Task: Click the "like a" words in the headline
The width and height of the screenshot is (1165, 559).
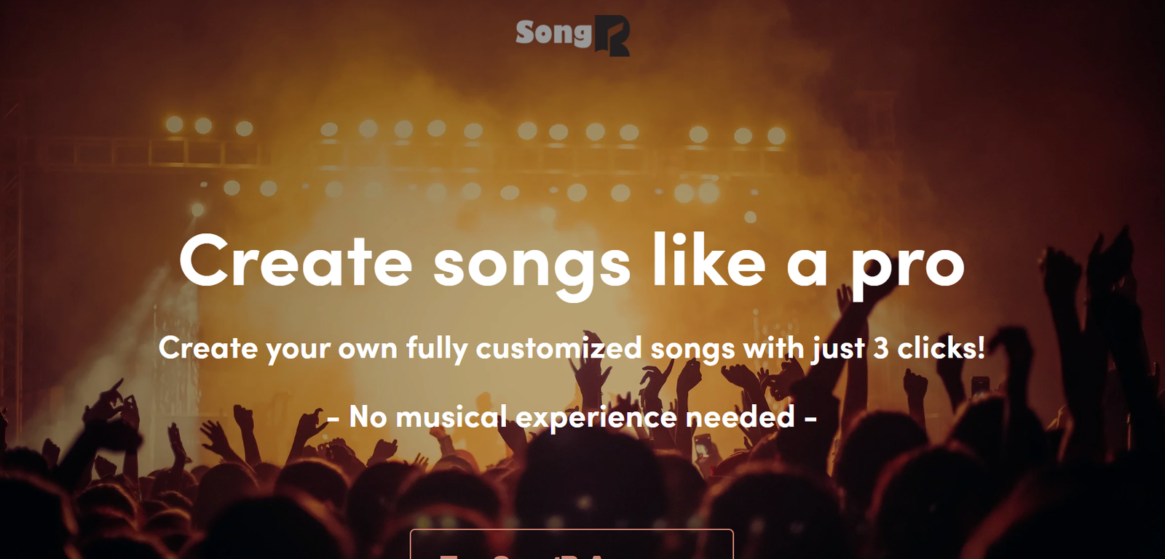Action: click(x=739, y=262)
